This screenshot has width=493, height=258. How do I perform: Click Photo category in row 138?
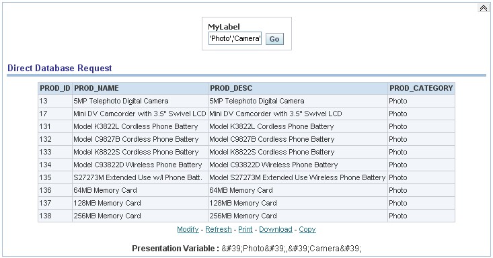point(421,216)
